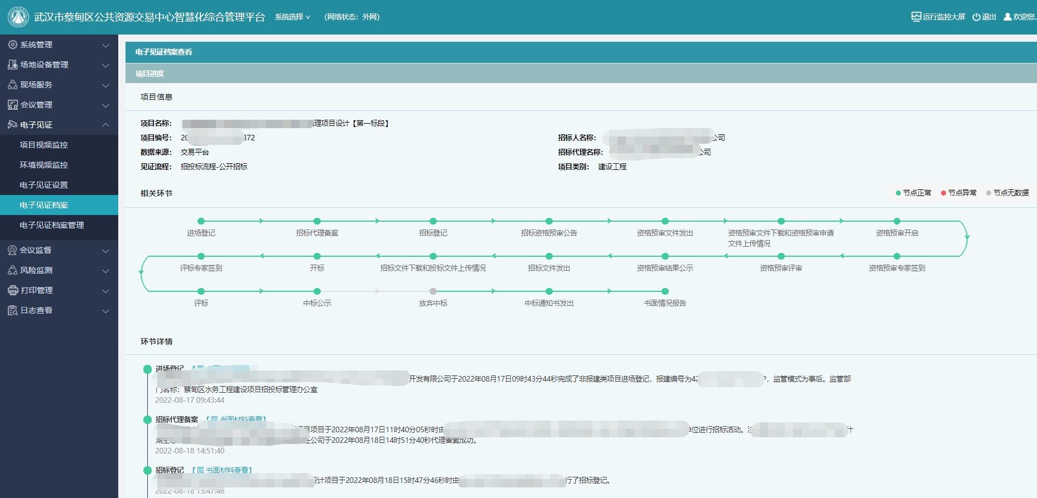Screen dimensions: 1037x498
Task: Select the 资格预审文件下载和资格预审申请 node
Action: click(782, 221)
